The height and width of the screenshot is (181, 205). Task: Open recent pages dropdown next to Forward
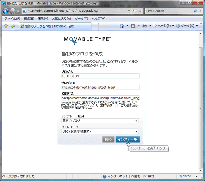click(x=18, y=11)
